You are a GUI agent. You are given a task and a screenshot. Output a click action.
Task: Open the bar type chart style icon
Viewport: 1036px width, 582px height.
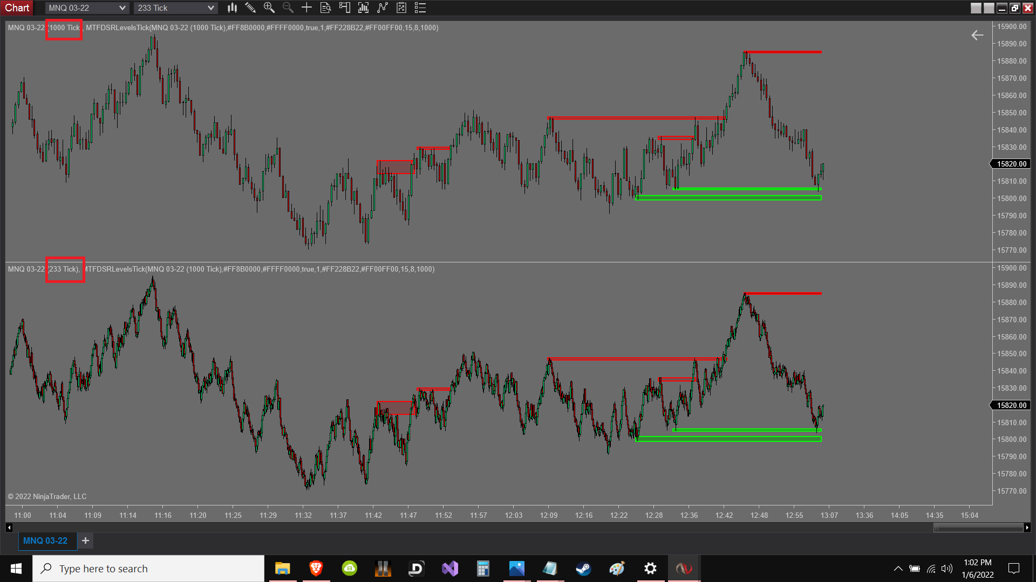(x=232, y=8)
